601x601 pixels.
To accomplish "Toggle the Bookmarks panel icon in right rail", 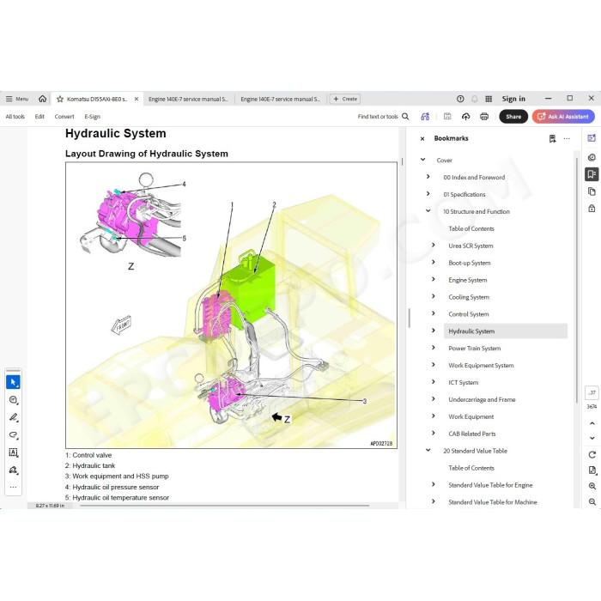I will [592, 174].
